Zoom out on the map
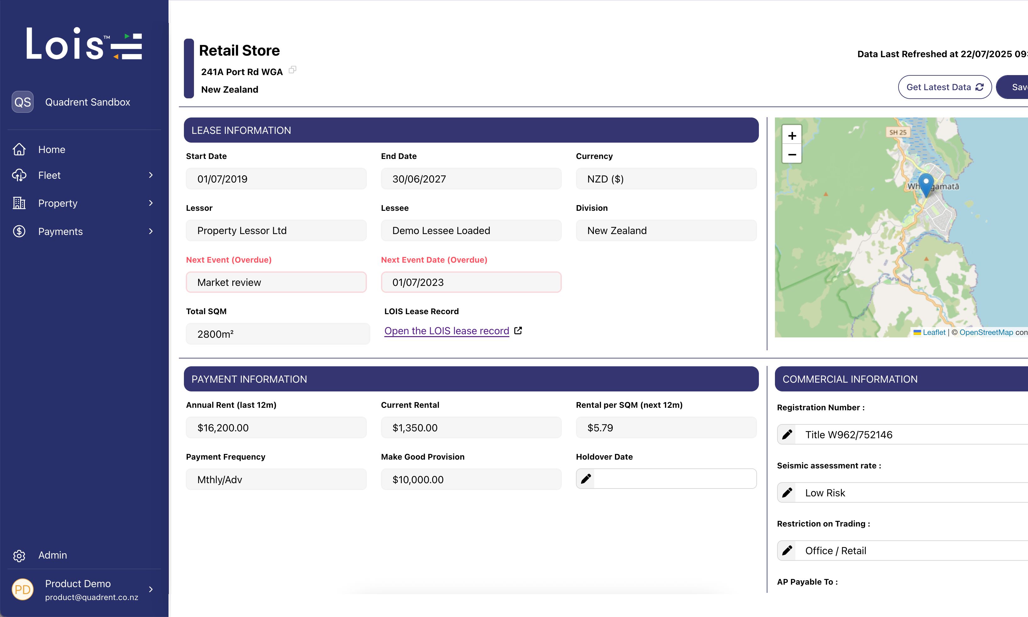The height and width of the screenshot is (617, 1028). [792, 155]
